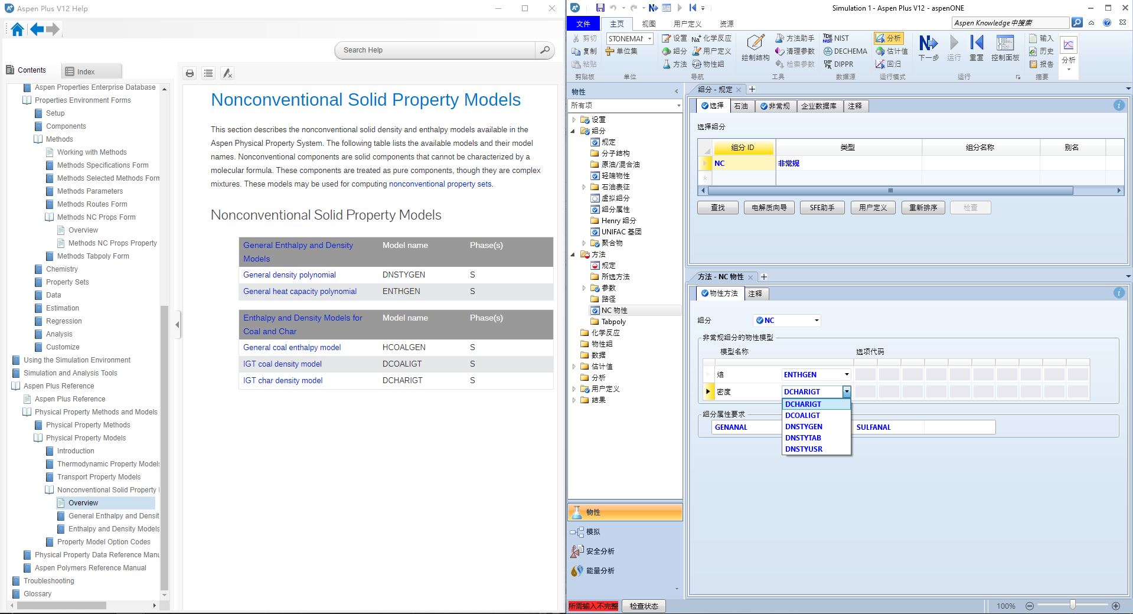Switch to the 资源 ribbon tab
Screen dimensions: 1133x614
(727, 24)
